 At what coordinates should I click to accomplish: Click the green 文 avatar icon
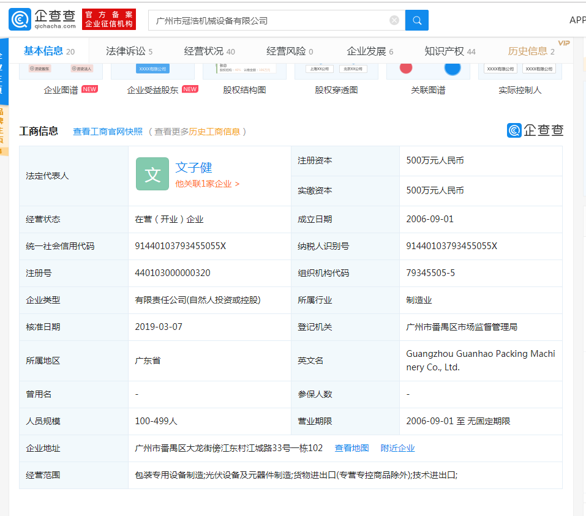point(152,174)
